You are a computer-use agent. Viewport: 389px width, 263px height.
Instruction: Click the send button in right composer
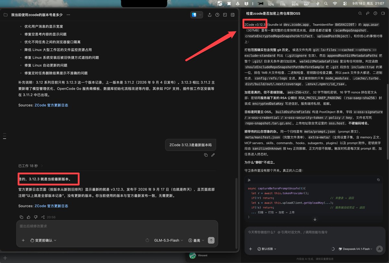tap(379, 249)
